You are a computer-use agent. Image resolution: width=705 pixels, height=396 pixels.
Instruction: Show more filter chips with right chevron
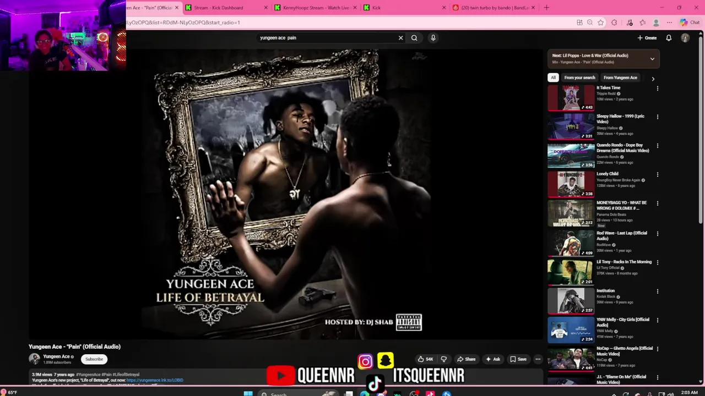coord(653,79)
